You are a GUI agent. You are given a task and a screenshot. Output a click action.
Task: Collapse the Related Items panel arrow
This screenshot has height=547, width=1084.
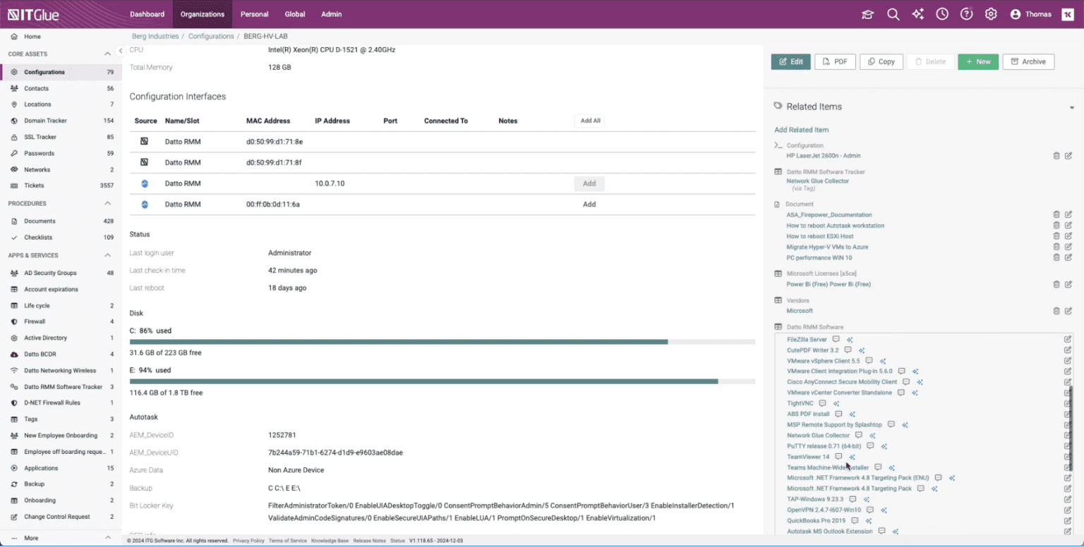coord(1072,108)
